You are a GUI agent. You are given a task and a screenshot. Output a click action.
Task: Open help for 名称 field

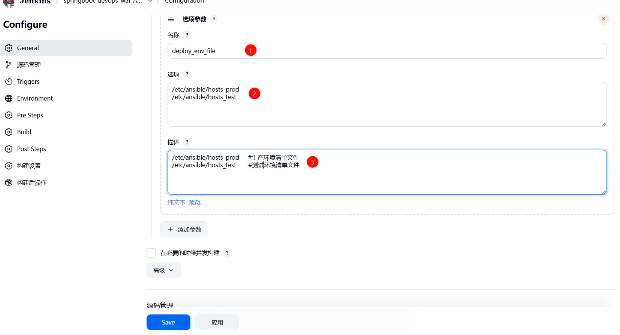(x=187, y=35)
